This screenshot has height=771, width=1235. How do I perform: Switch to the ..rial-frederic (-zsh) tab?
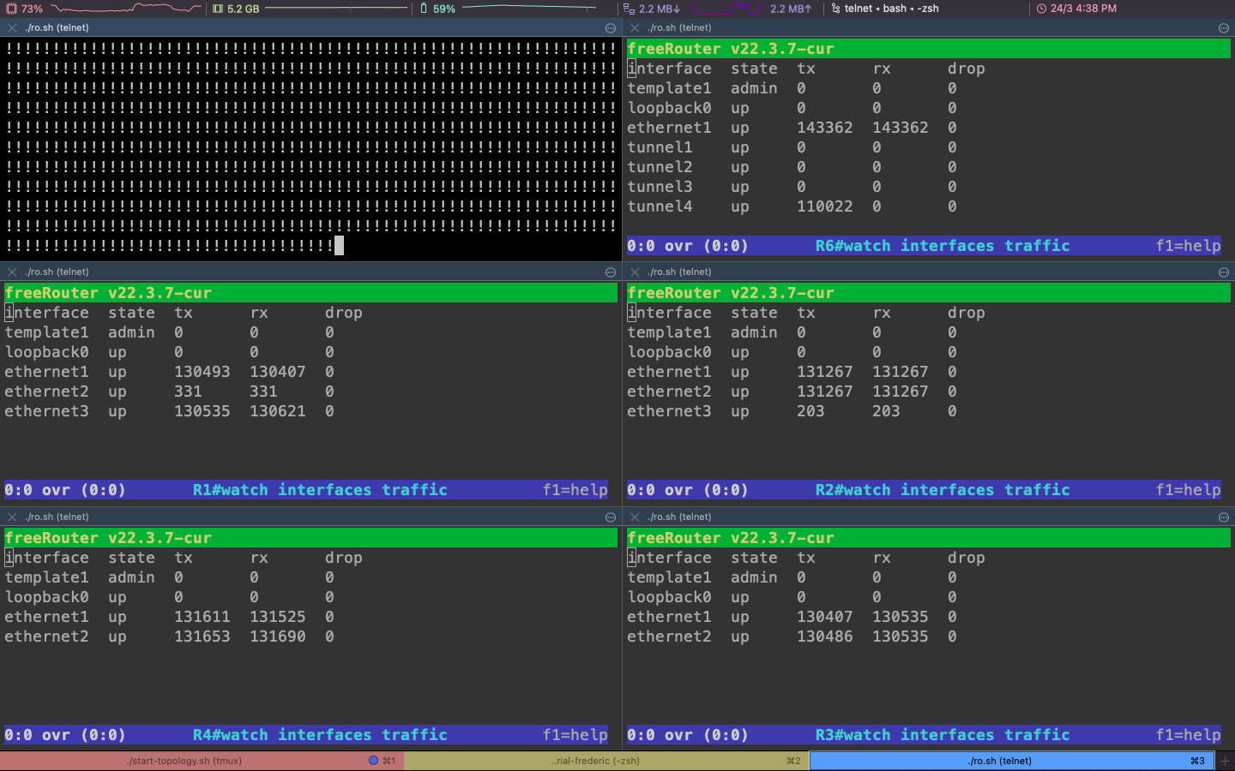(x=595, y=761)
